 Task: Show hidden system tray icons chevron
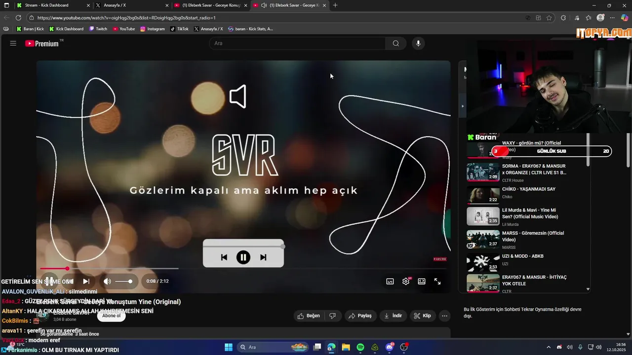coord(549,347)
